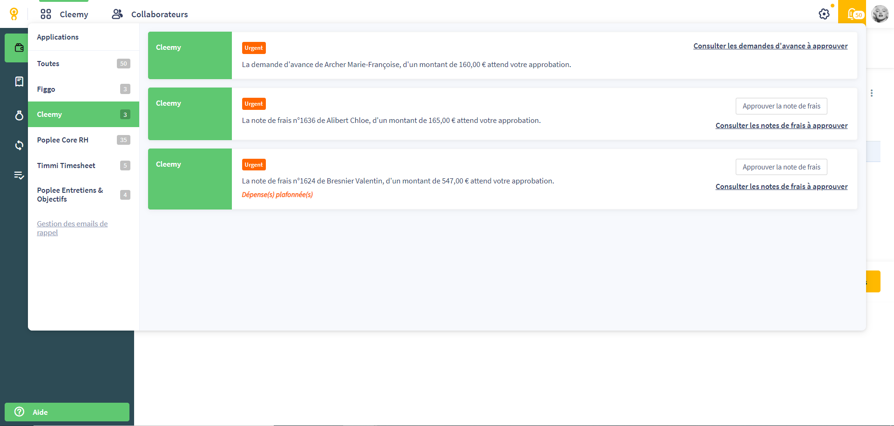
Task: Select Poplee Entretiens & Objectifs filter
Action: [84, 195]
